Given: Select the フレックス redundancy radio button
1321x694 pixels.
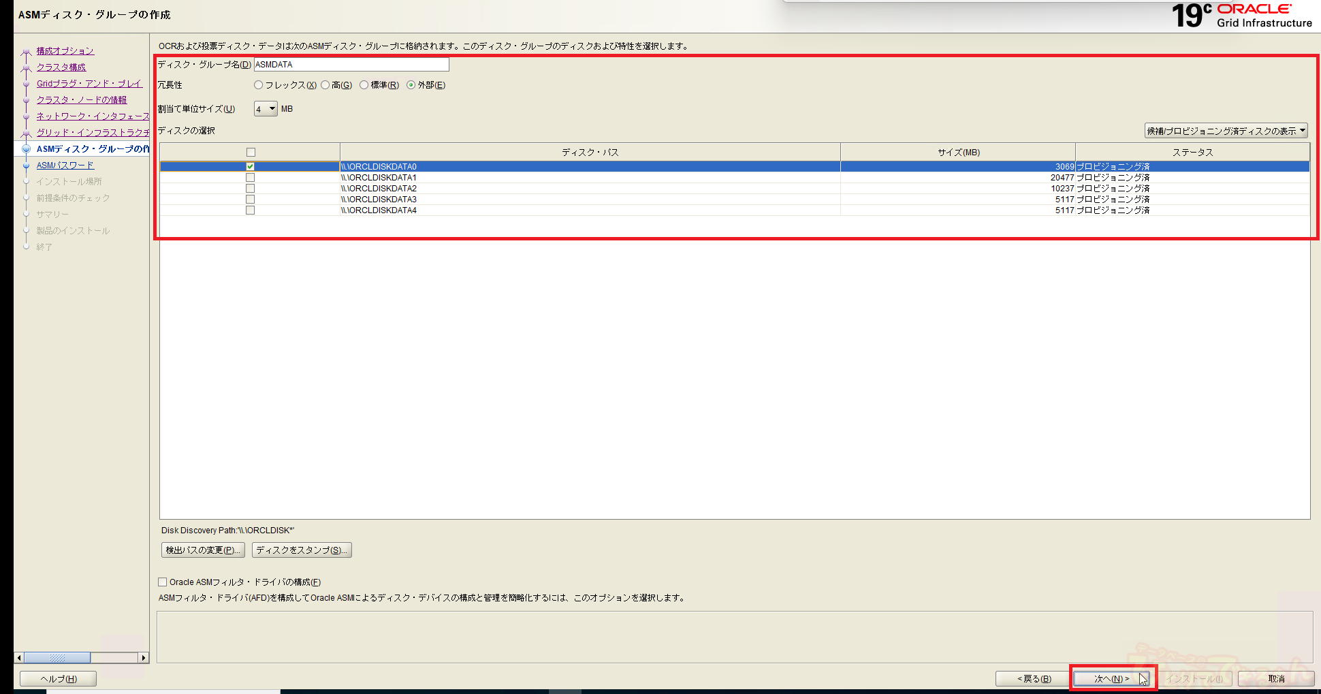Looking at the screenshot, I should (x=259, y=85).
